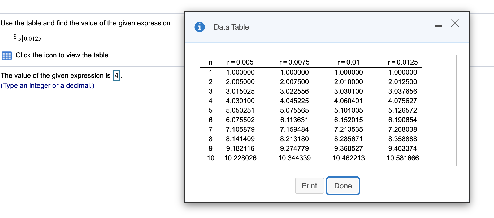Minimize the Data Table dialog
494x218 pixels.
point(439,26)
